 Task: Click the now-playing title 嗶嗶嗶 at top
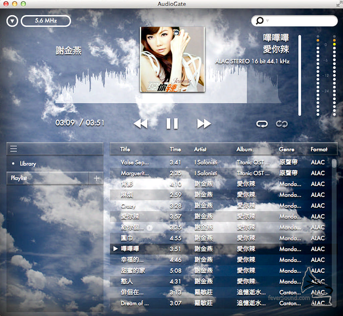coord(276,38)
